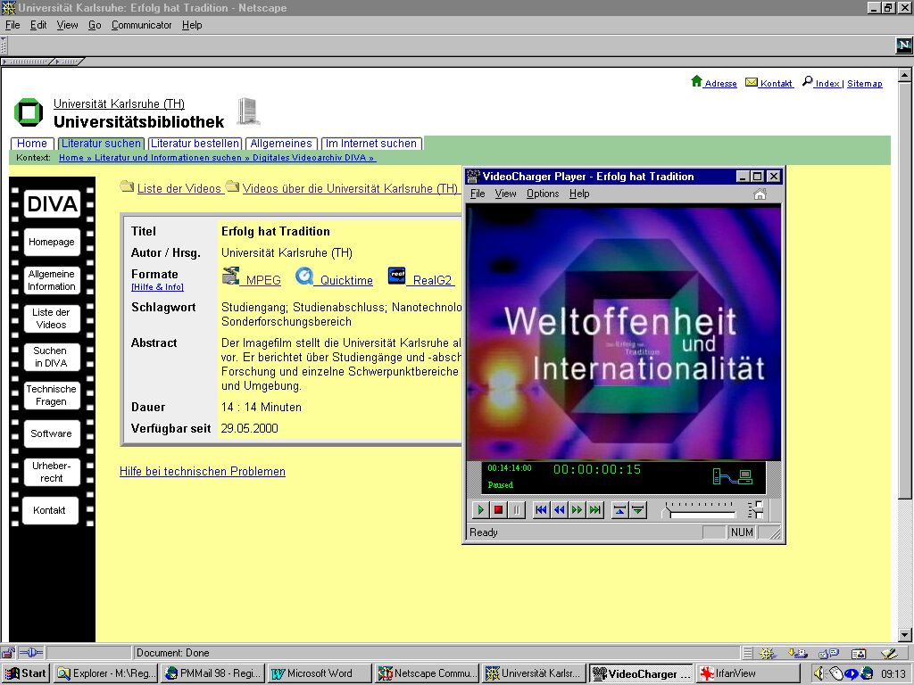
Task: Stop the video with the red stop button
Action: pyautogui.click(x=498, y=510)
